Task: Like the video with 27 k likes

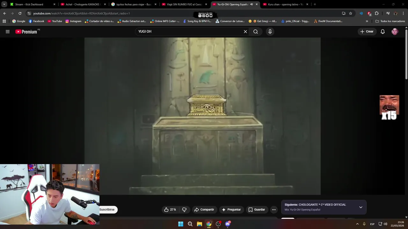Action: (x=170, y=210)
